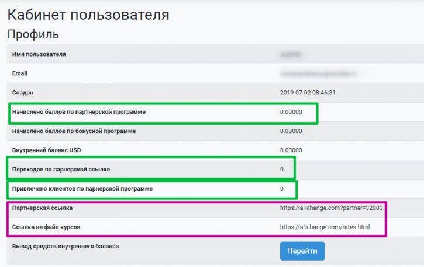Click the blurred username value
424x267 pixels.
tap(291, 54)
